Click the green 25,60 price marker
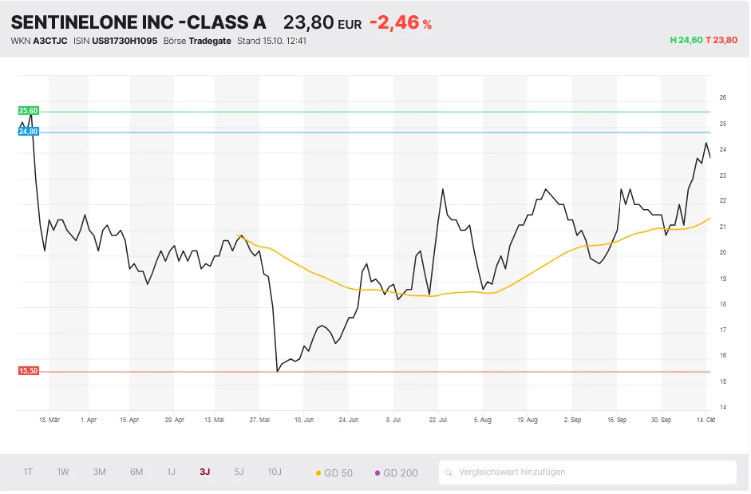751x494 pixels. coord(29,111)
